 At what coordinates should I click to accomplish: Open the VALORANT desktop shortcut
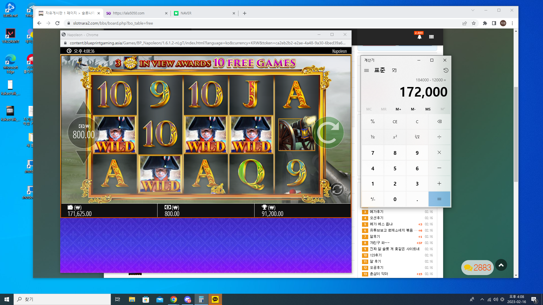[10, 36]
